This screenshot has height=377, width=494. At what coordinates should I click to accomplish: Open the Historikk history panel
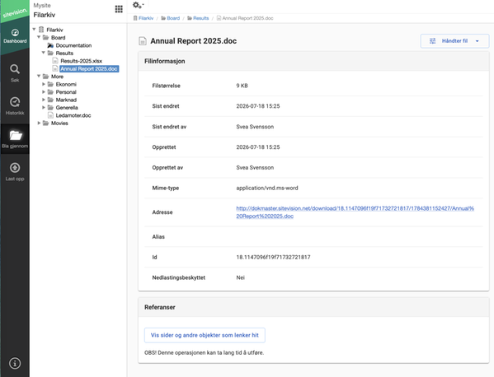pyautogui.click(x=15, y=106)
